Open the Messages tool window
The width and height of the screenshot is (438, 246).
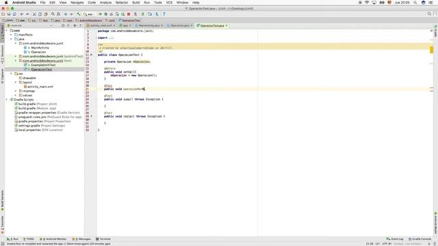tap(81, 239)
